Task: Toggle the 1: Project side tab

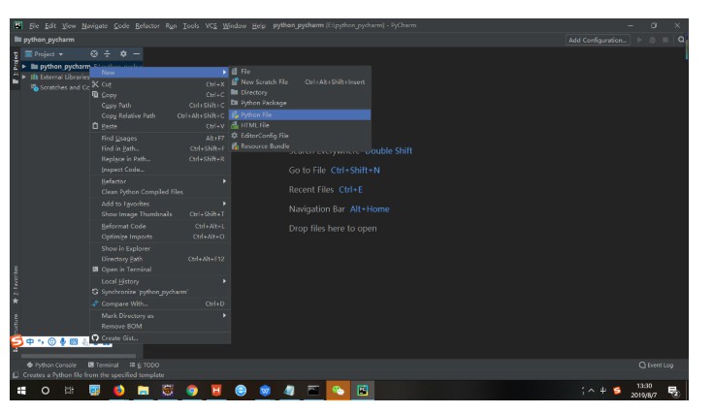Action: pos(16,67)
